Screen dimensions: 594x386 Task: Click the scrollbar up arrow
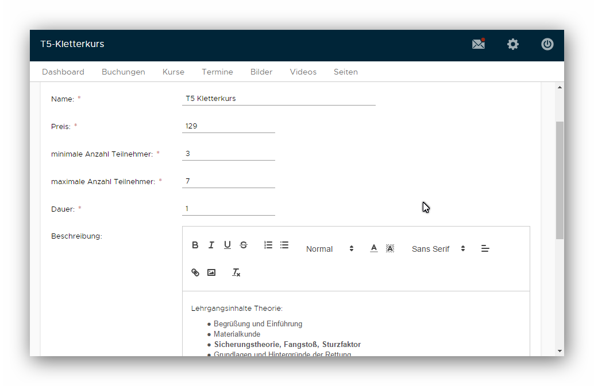pyautogui.click(x=560, y=87)
